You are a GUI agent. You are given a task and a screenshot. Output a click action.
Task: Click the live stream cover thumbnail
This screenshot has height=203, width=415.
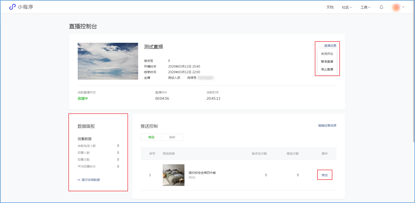[x=108, y=61]
